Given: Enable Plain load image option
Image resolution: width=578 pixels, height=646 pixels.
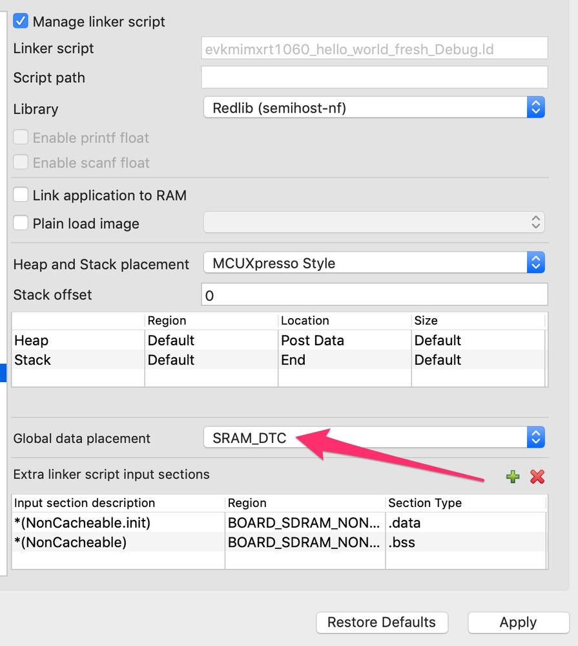Looking at the screenshot, I should 21,223.
